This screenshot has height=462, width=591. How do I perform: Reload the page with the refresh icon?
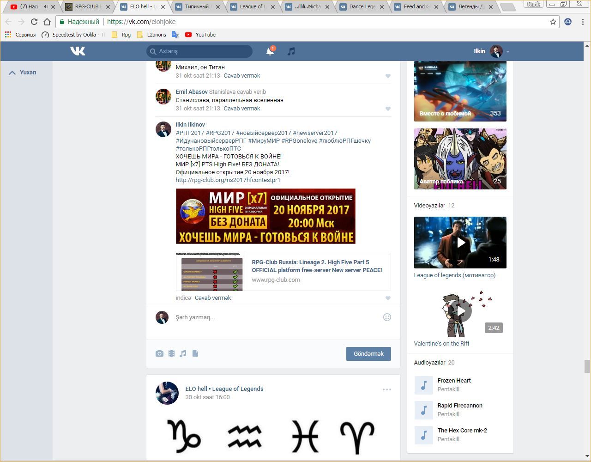tap(34, 22)
